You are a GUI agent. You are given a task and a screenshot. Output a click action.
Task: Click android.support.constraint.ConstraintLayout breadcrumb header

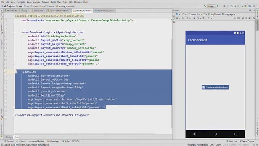[x=49, y=16]
